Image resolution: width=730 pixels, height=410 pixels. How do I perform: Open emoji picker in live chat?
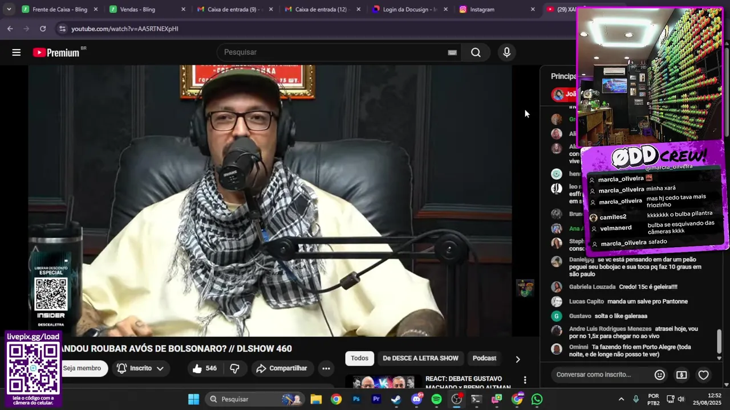(660, 375)
